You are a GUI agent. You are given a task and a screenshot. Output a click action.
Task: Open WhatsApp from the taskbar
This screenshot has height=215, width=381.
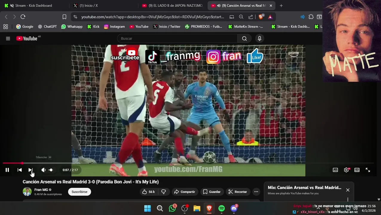click(x=172, y=208)
